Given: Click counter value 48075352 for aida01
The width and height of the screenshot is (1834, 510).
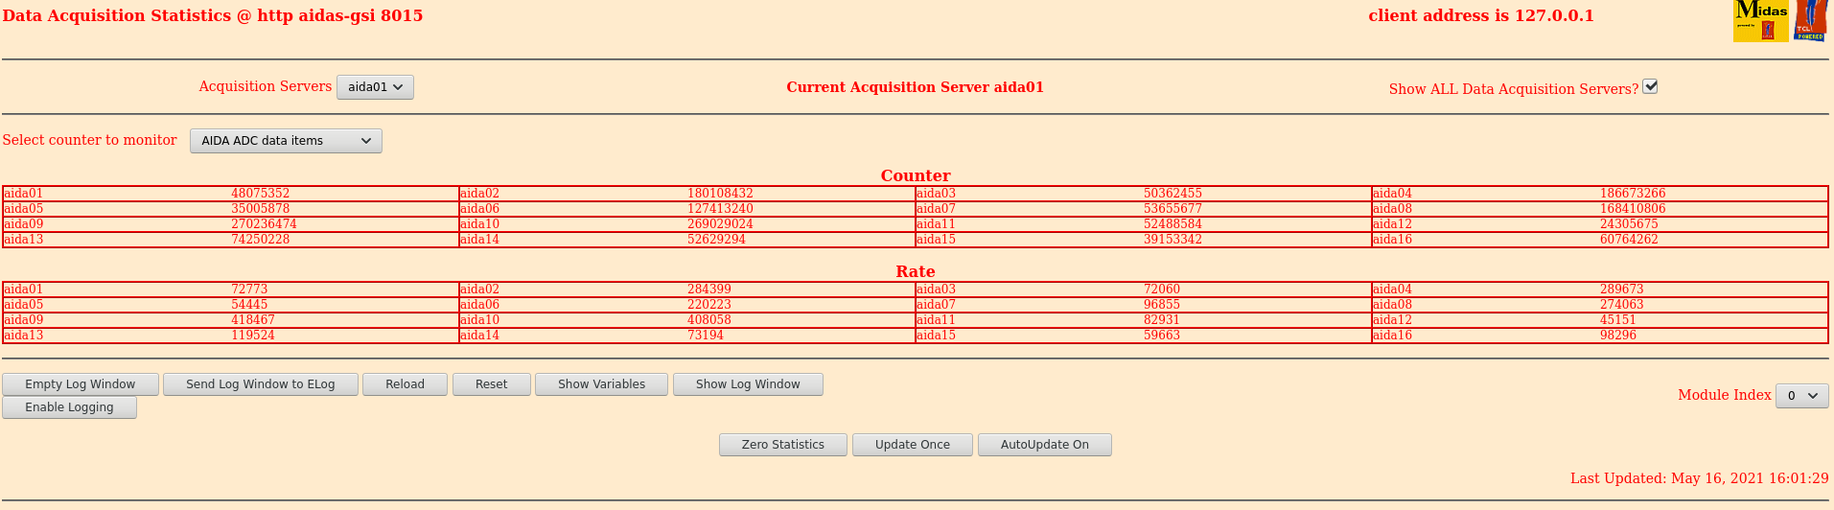Looking at the screenshot, I should click(x=261, y=194).
